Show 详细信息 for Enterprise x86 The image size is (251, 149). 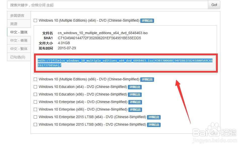tap(135, 110)
